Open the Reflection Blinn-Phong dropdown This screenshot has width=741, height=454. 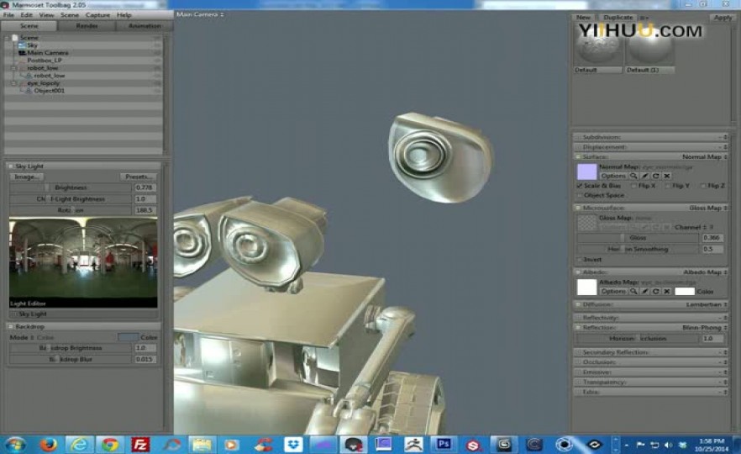click(x=705, y=327)
